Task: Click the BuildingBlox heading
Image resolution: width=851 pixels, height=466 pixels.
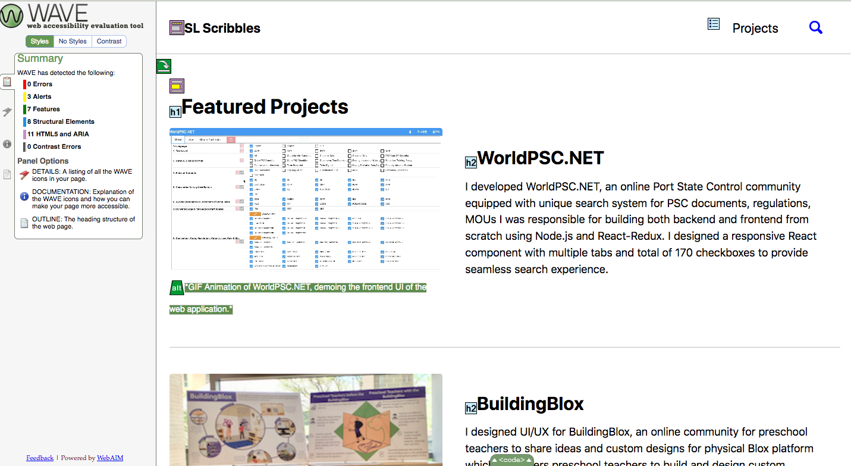Action: 530,404
